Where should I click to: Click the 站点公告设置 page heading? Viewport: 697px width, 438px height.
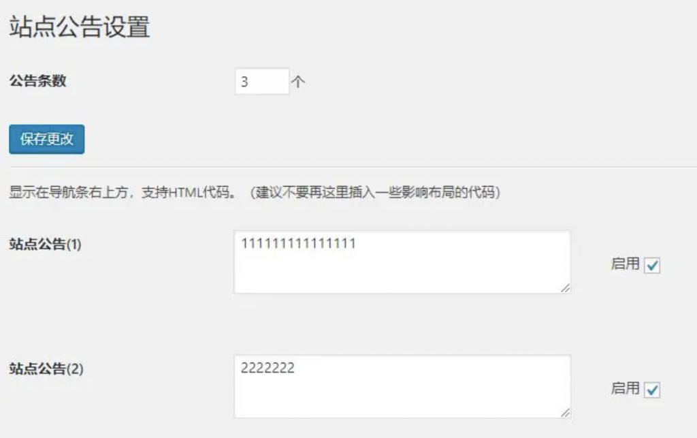point(80,27)
